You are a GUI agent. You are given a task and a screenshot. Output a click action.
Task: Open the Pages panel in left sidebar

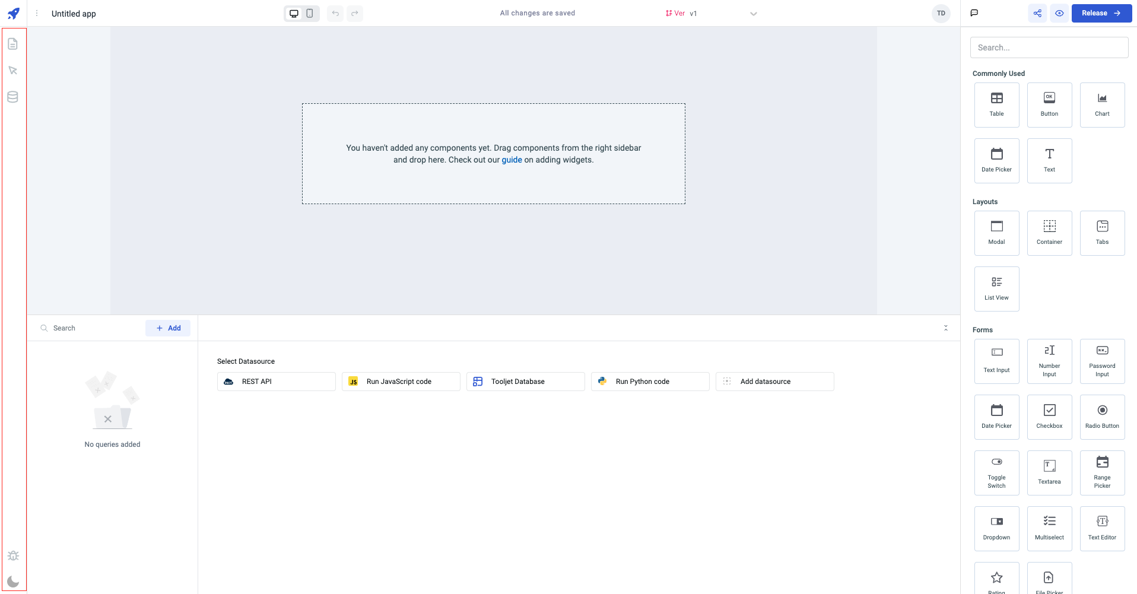pyautogui.click(x=12, y=44)
